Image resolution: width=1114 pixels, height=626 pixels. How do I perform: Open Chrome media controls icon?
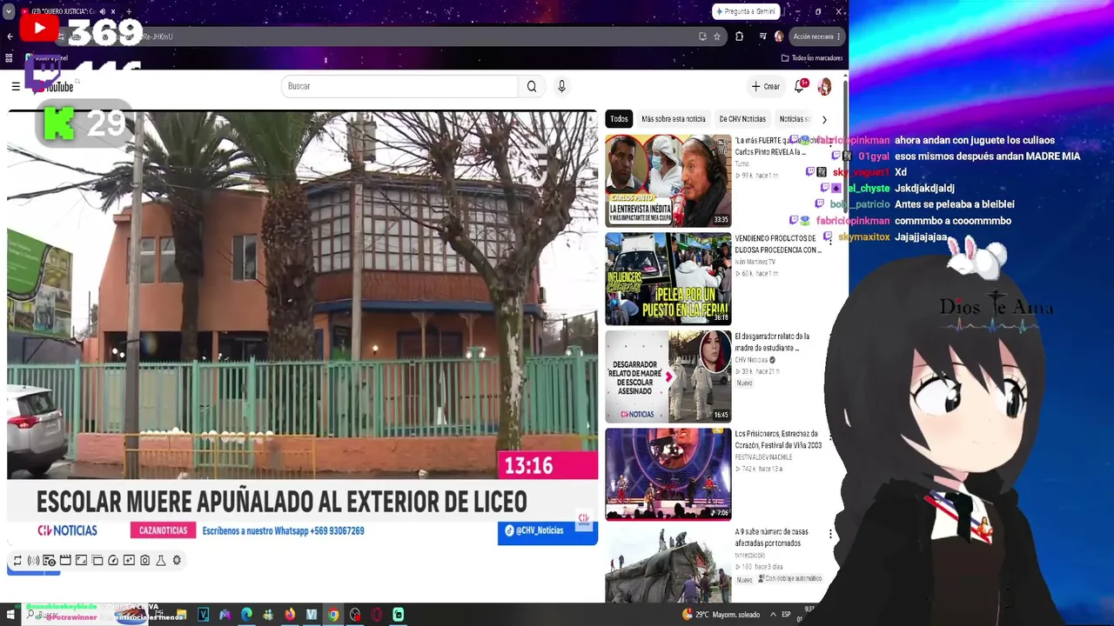[762, 37]
